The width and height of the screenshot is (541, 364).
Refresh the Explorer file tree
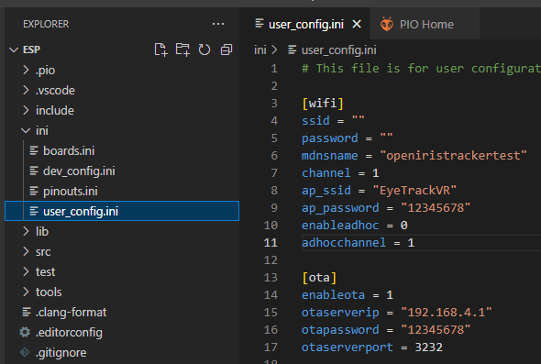[x=204, y=50]
